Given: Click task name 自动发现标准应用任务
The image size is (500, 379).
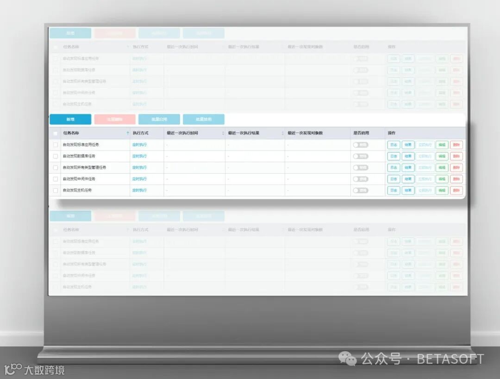Looking at the screenshot, I should (81, 145).
